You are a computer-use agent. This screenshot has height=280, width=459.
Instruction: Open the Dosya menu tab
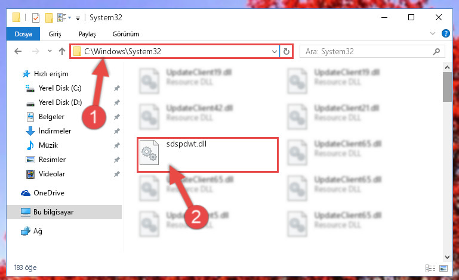[23, 34]
